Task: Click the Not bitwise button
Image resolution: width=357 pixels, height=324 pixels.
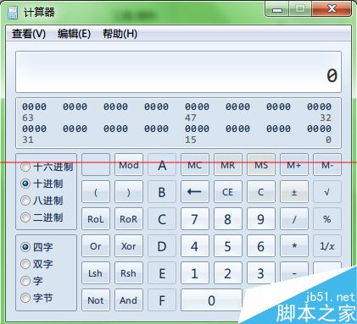Action: coord(96,300)
